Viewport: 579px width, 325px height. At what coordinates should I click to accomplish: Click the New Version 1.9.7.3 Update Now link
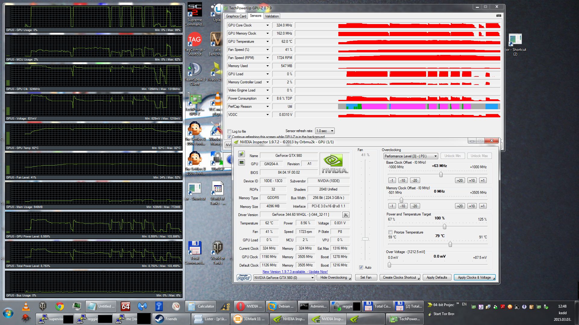[x=295, y=272]
